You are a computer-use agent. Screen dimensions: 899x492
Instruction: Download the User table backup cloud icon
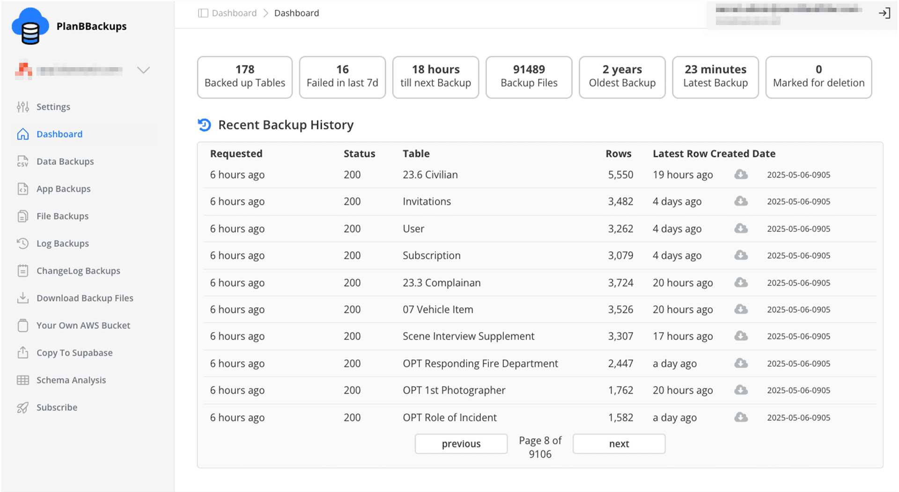click(x=741, y=228)
